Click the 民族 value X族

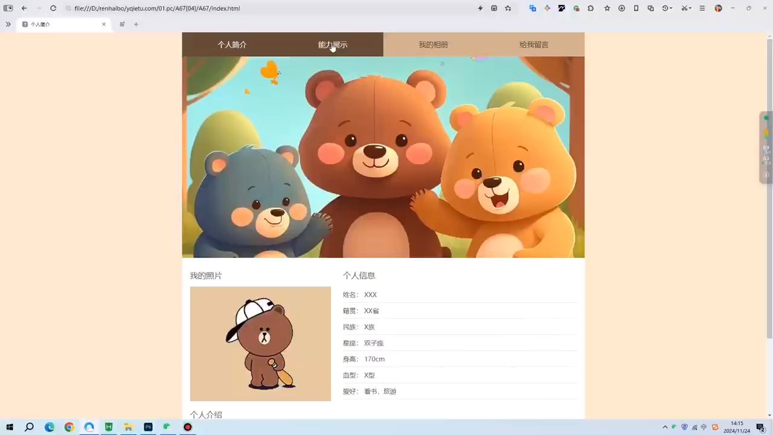(x=369, y=327)
